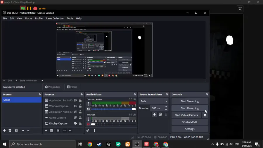Open Steam from the taskbar

99,144
